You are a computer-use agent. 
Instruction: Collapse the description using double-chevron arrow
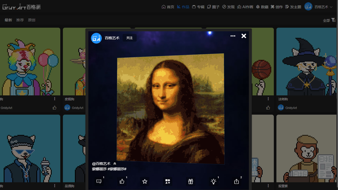pos(115,164)
